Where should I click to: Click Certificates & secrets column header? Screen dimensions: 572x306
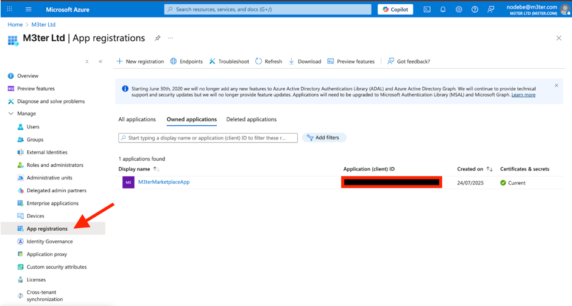[524, 169]
